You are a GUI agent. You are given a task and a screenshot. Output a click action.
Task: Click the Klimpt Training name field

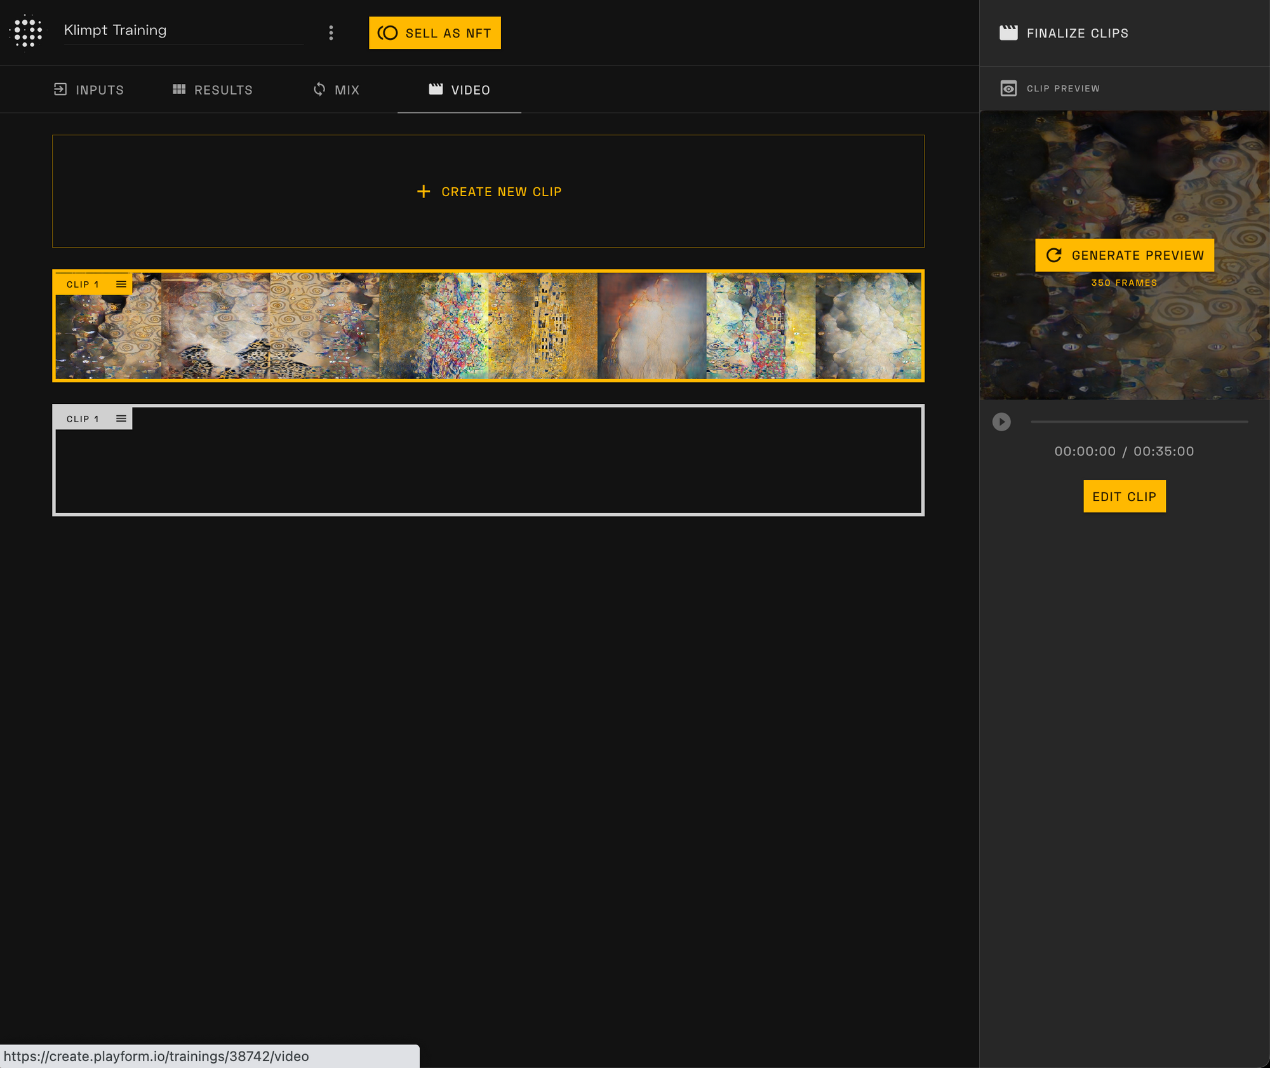tap(183, 30)
